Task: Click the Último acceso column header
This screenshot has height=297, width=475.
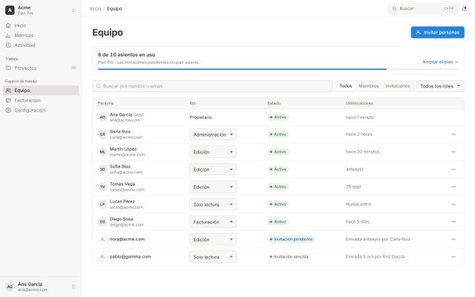Action: click(x=359, y=103)
